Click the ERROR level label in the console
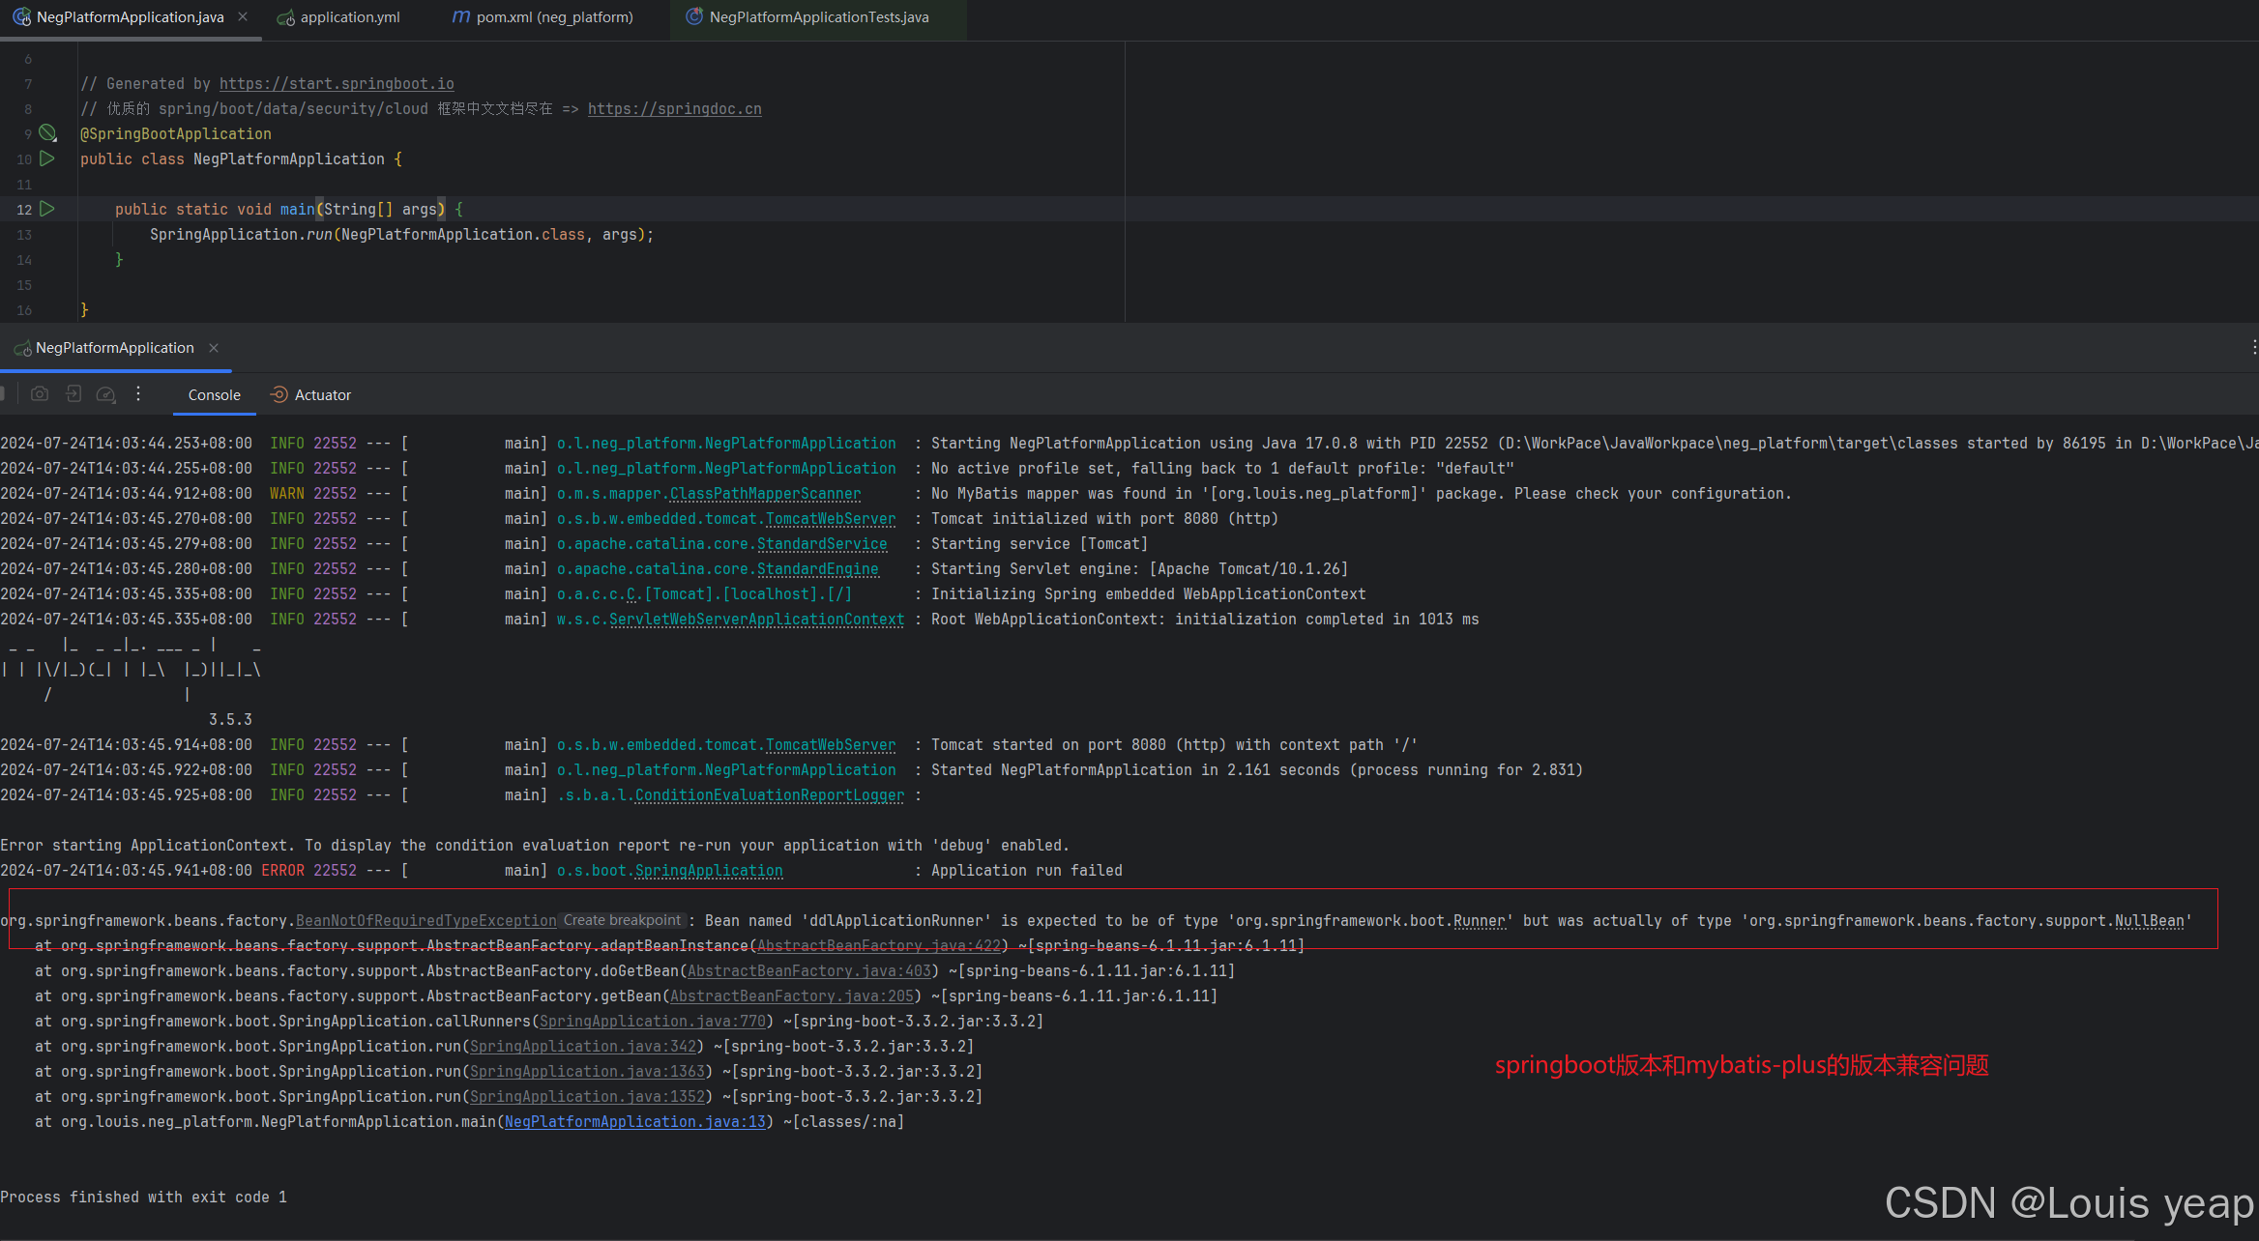The width and height of the screenshot is (2259, 1241). pos(282,871)
